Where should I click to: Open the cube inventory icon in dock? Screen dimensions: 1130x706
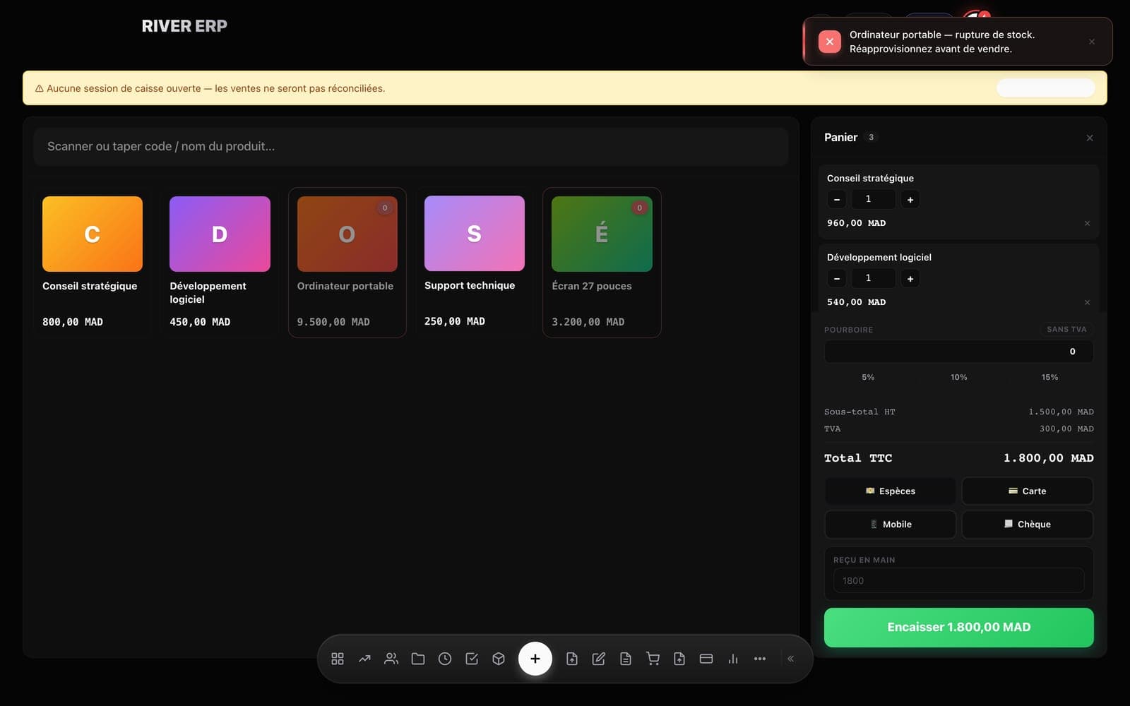click(x=499, y=659)
